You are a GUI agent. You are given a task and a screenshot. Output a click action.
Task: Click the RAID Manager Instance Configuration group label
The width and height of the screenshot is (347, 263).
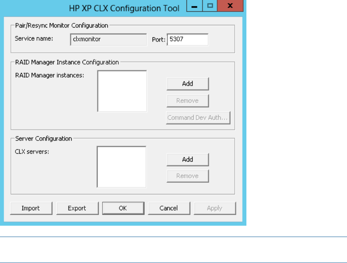coord(67,62)
